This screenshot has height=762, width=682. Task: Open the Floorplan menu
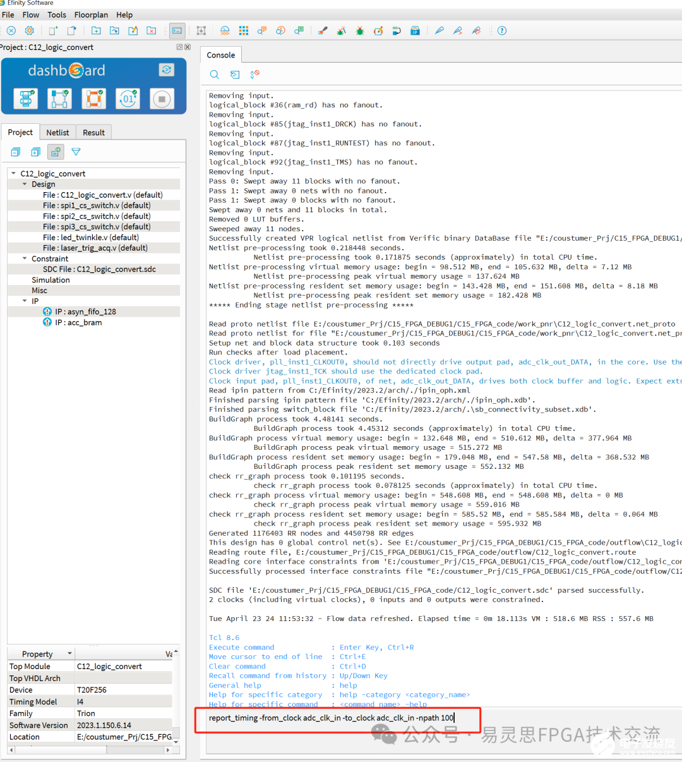[91, 15]
